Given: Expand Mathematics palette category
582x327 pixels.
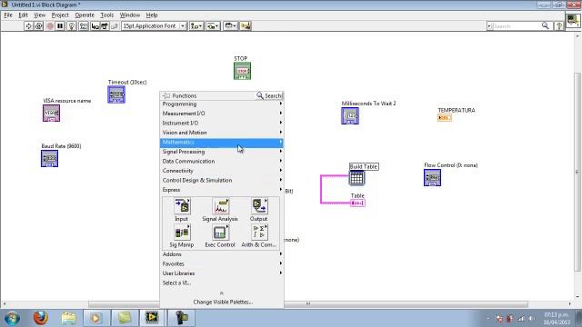Looking at the screenshot, I should (x=222, y=143).
